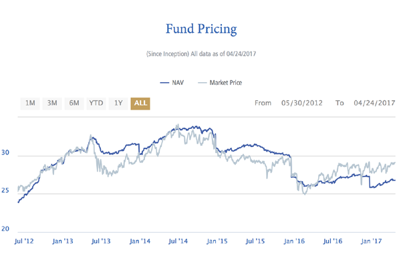Click the Jan '17 axis label
Viewport: 401px width, 258px height.
[x=371, y=241]
